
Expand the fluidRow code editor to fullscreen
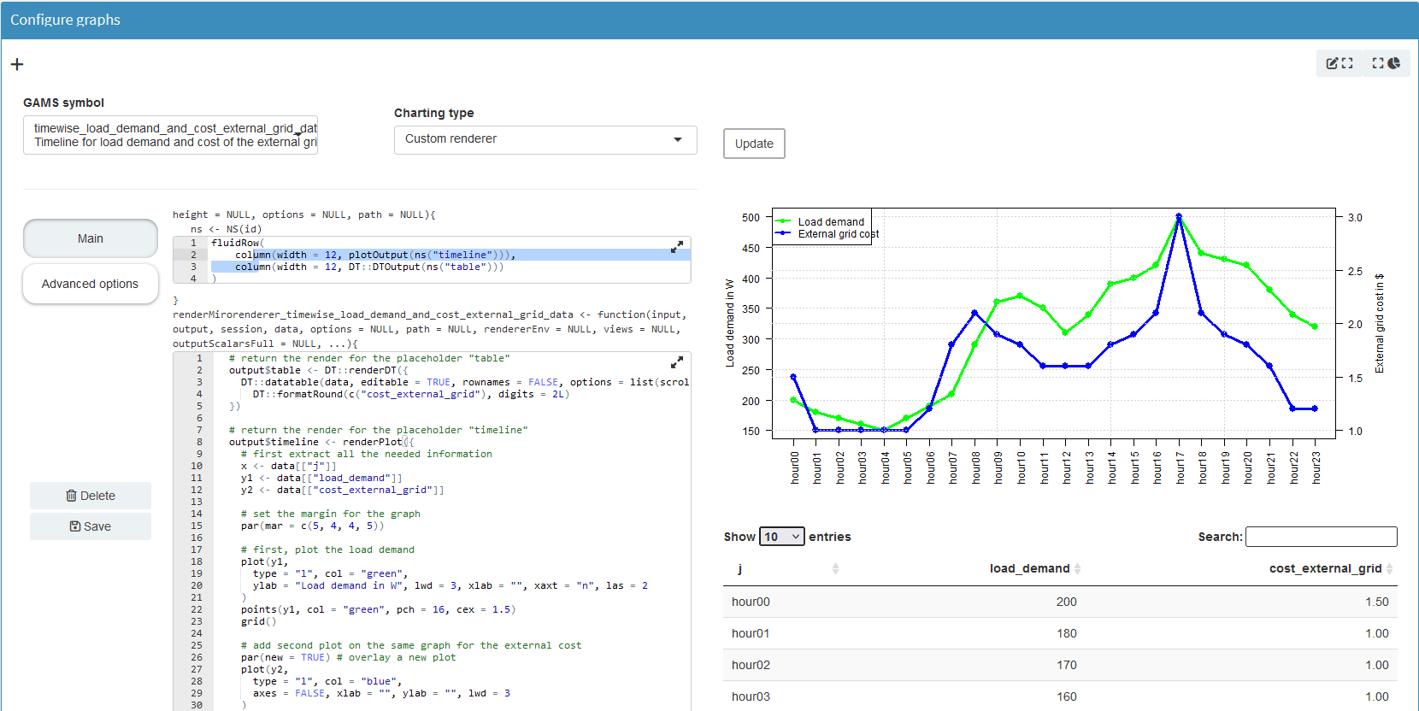tap(676, 247)
